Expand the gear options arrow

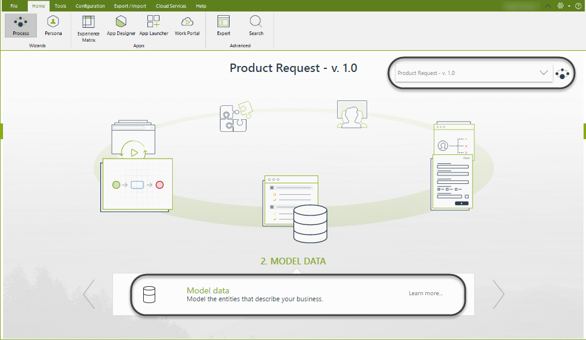pos(569,6)
